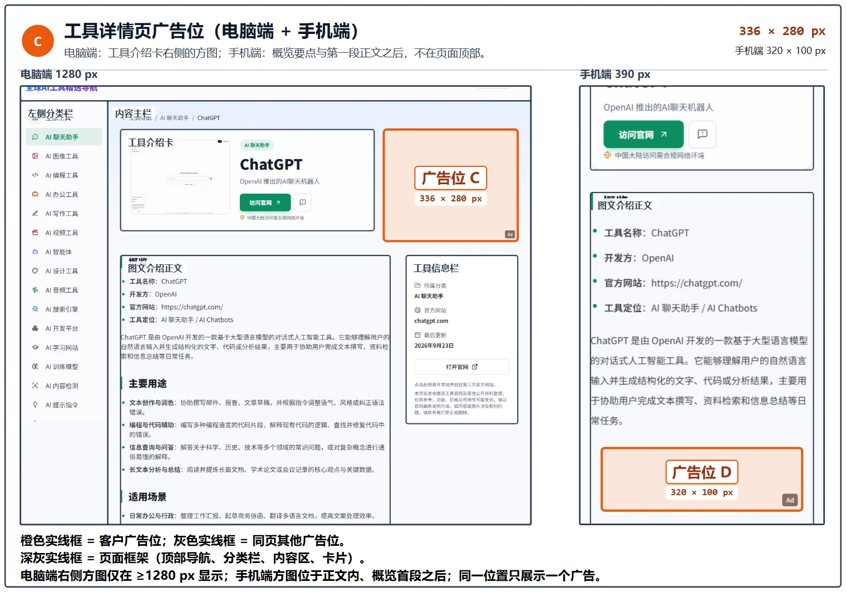Select the AI 音频工具 waveform icon
The image size is (846, 592).
click(35, 290)
